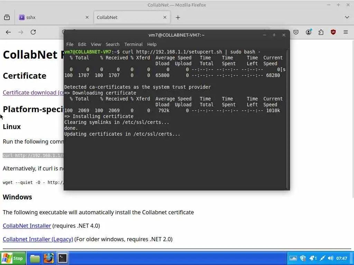The height and width of the screenshot is (265, 354).
Task: Open Firefox View icon left of tabs
Action: (7, 17)
